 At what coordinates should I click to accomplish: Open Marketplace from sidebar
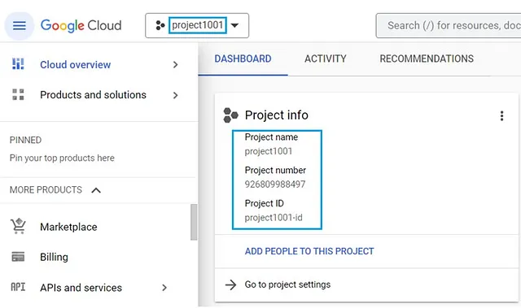coord(68,227)
